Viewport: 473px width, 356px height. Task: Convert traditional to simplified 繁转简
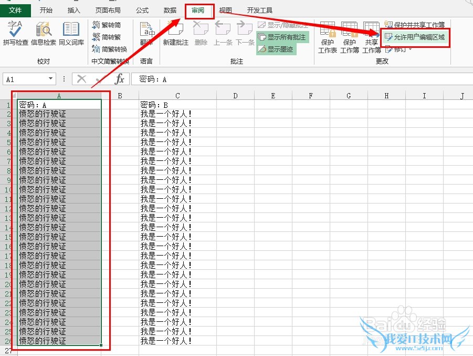[x=107, y=25]
